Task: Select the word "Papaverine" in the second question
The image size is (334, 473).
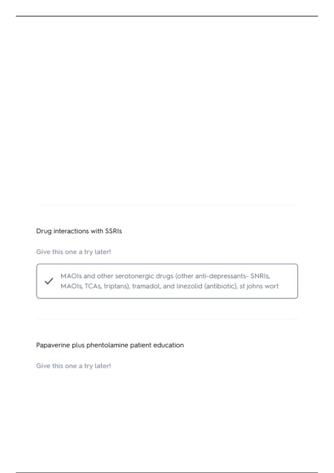Action: pyautogui.click(x=53, y=345)
